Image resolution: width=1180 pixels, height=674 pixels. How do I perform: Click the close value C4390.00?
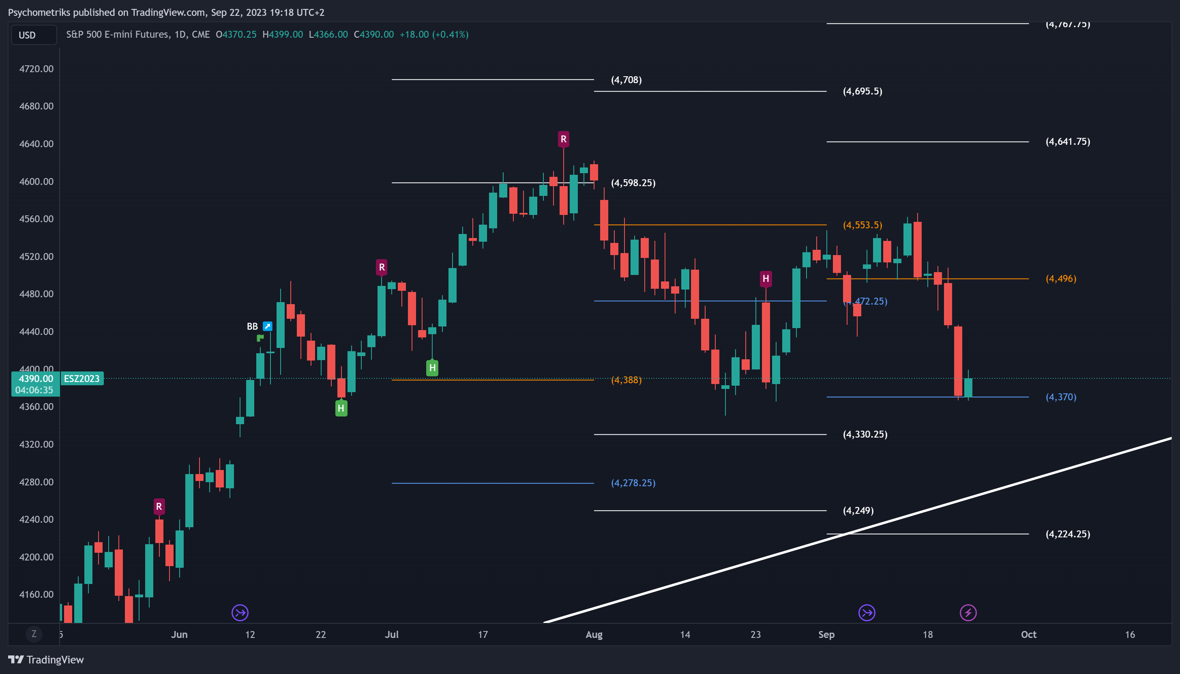374,34
